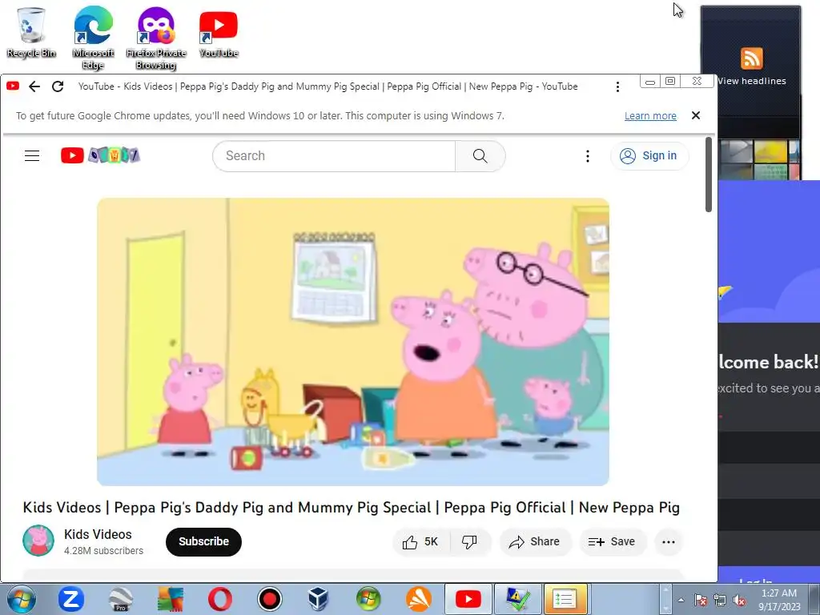Click the picture slideshow gadget on desktop
Screen dimensions: 820x615
(759, 159)
